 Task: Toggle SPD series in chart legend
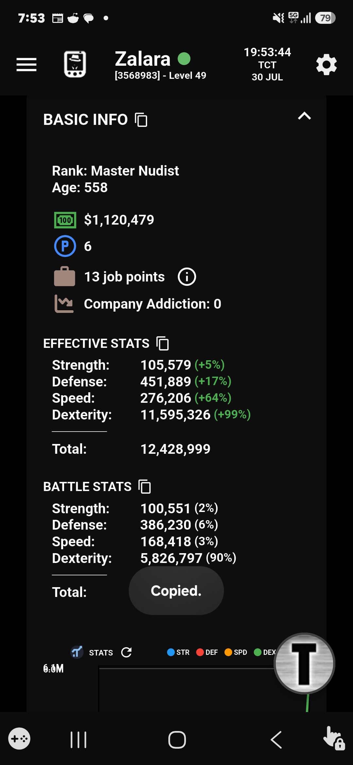[236, 652]
